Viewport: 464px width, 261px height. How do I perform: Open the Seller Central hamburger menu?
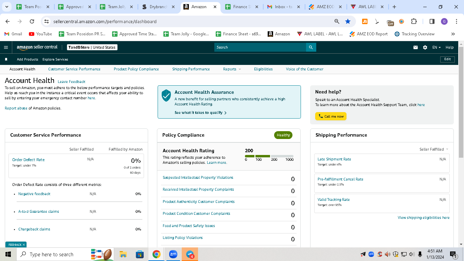point(6,47)
